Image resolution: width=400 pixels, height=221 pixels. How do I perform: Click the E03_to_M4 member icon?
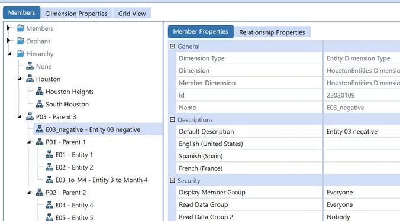pyautogui.click(x=49, y=180)
